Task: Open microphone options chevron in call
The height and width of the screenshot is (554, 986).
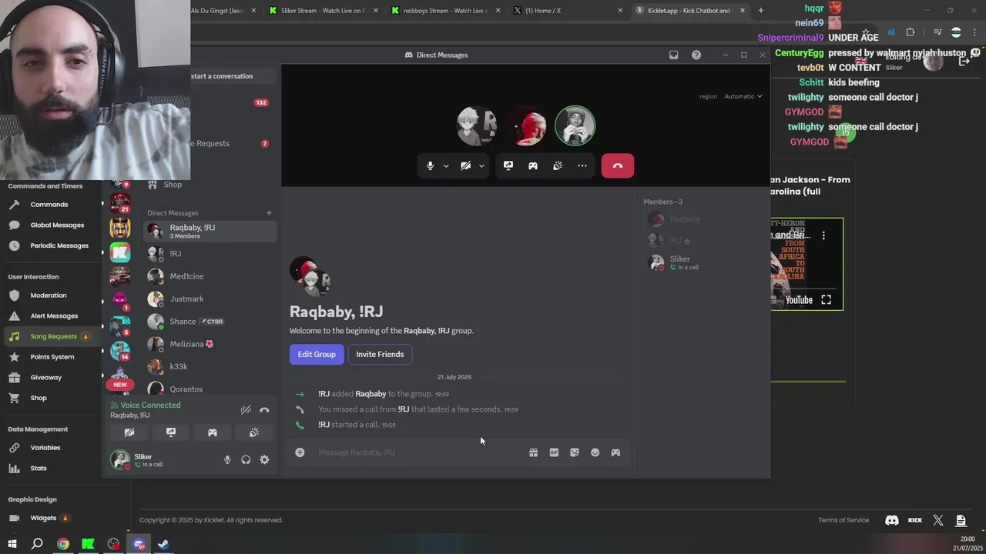Action: (x=445, y=165)
